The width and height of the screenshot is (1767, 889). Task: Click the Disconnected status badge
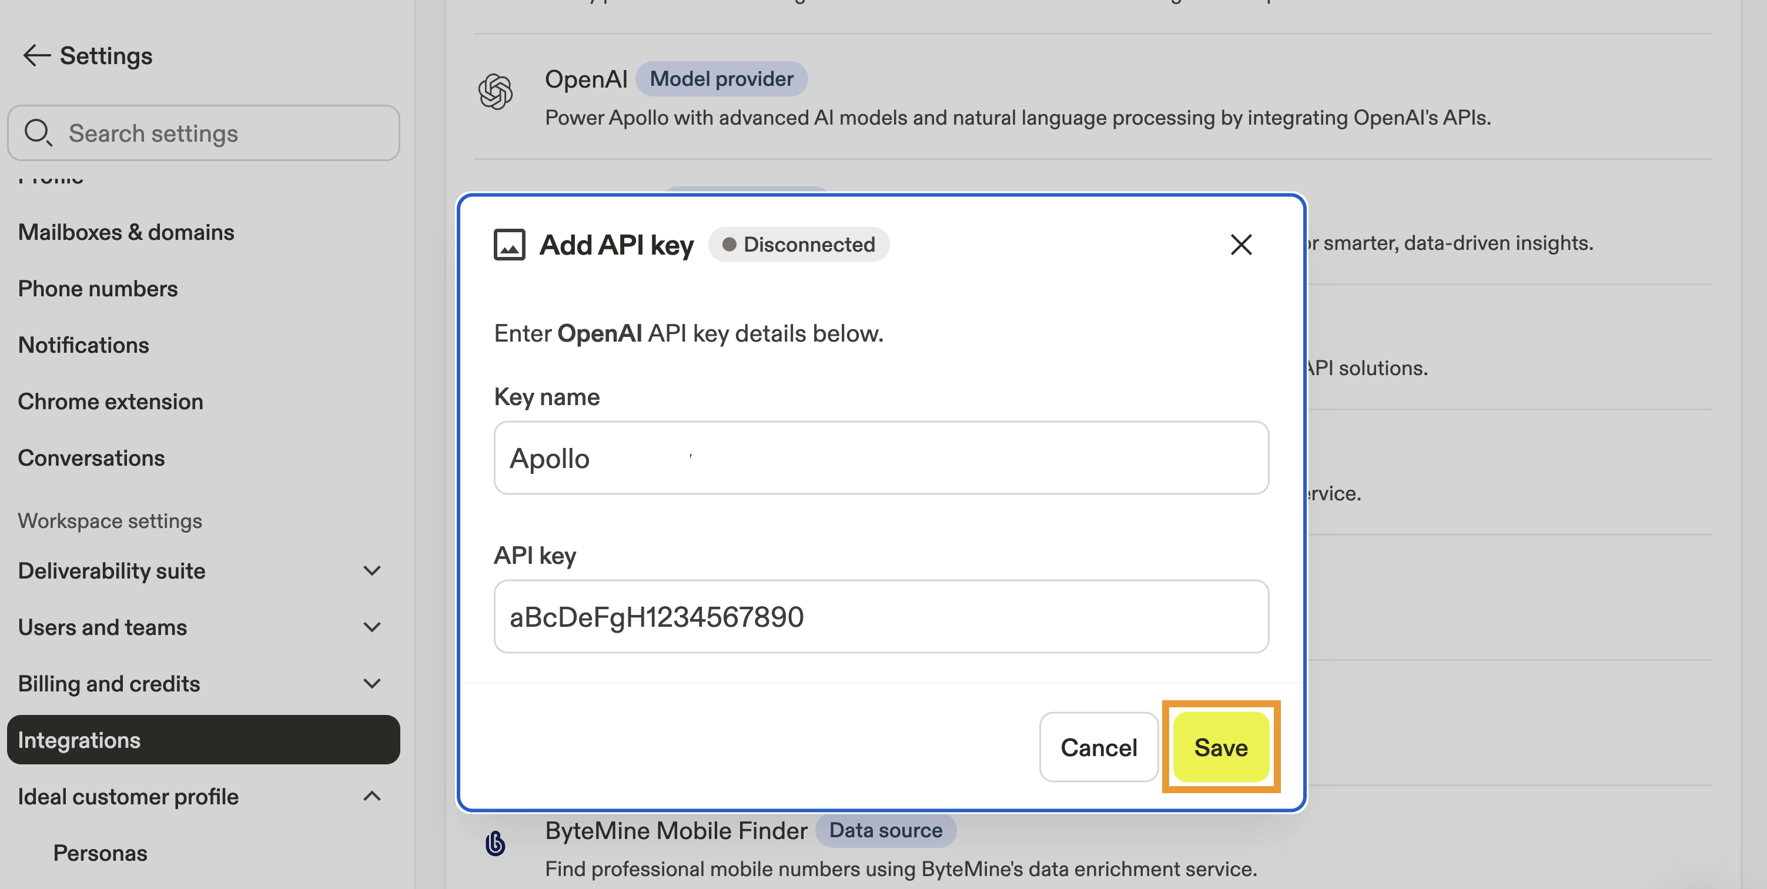coord(798,245)
